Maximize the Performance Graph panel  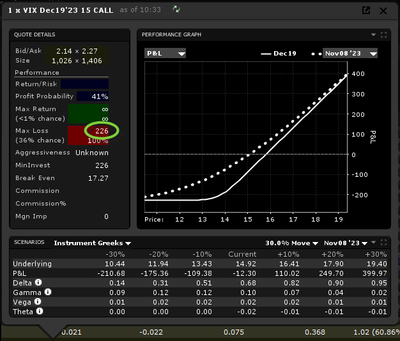[x=383, y=34]
